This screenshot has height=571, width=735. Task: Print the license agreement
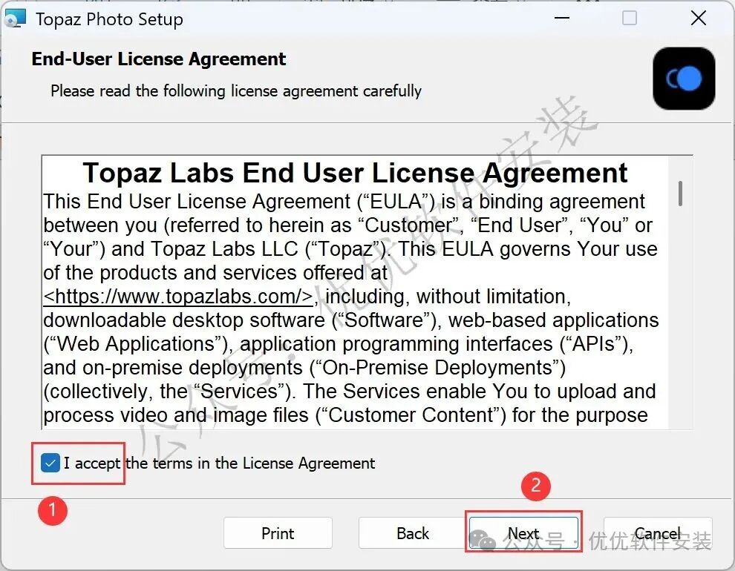pyautogui.click(x=278, y=533)
